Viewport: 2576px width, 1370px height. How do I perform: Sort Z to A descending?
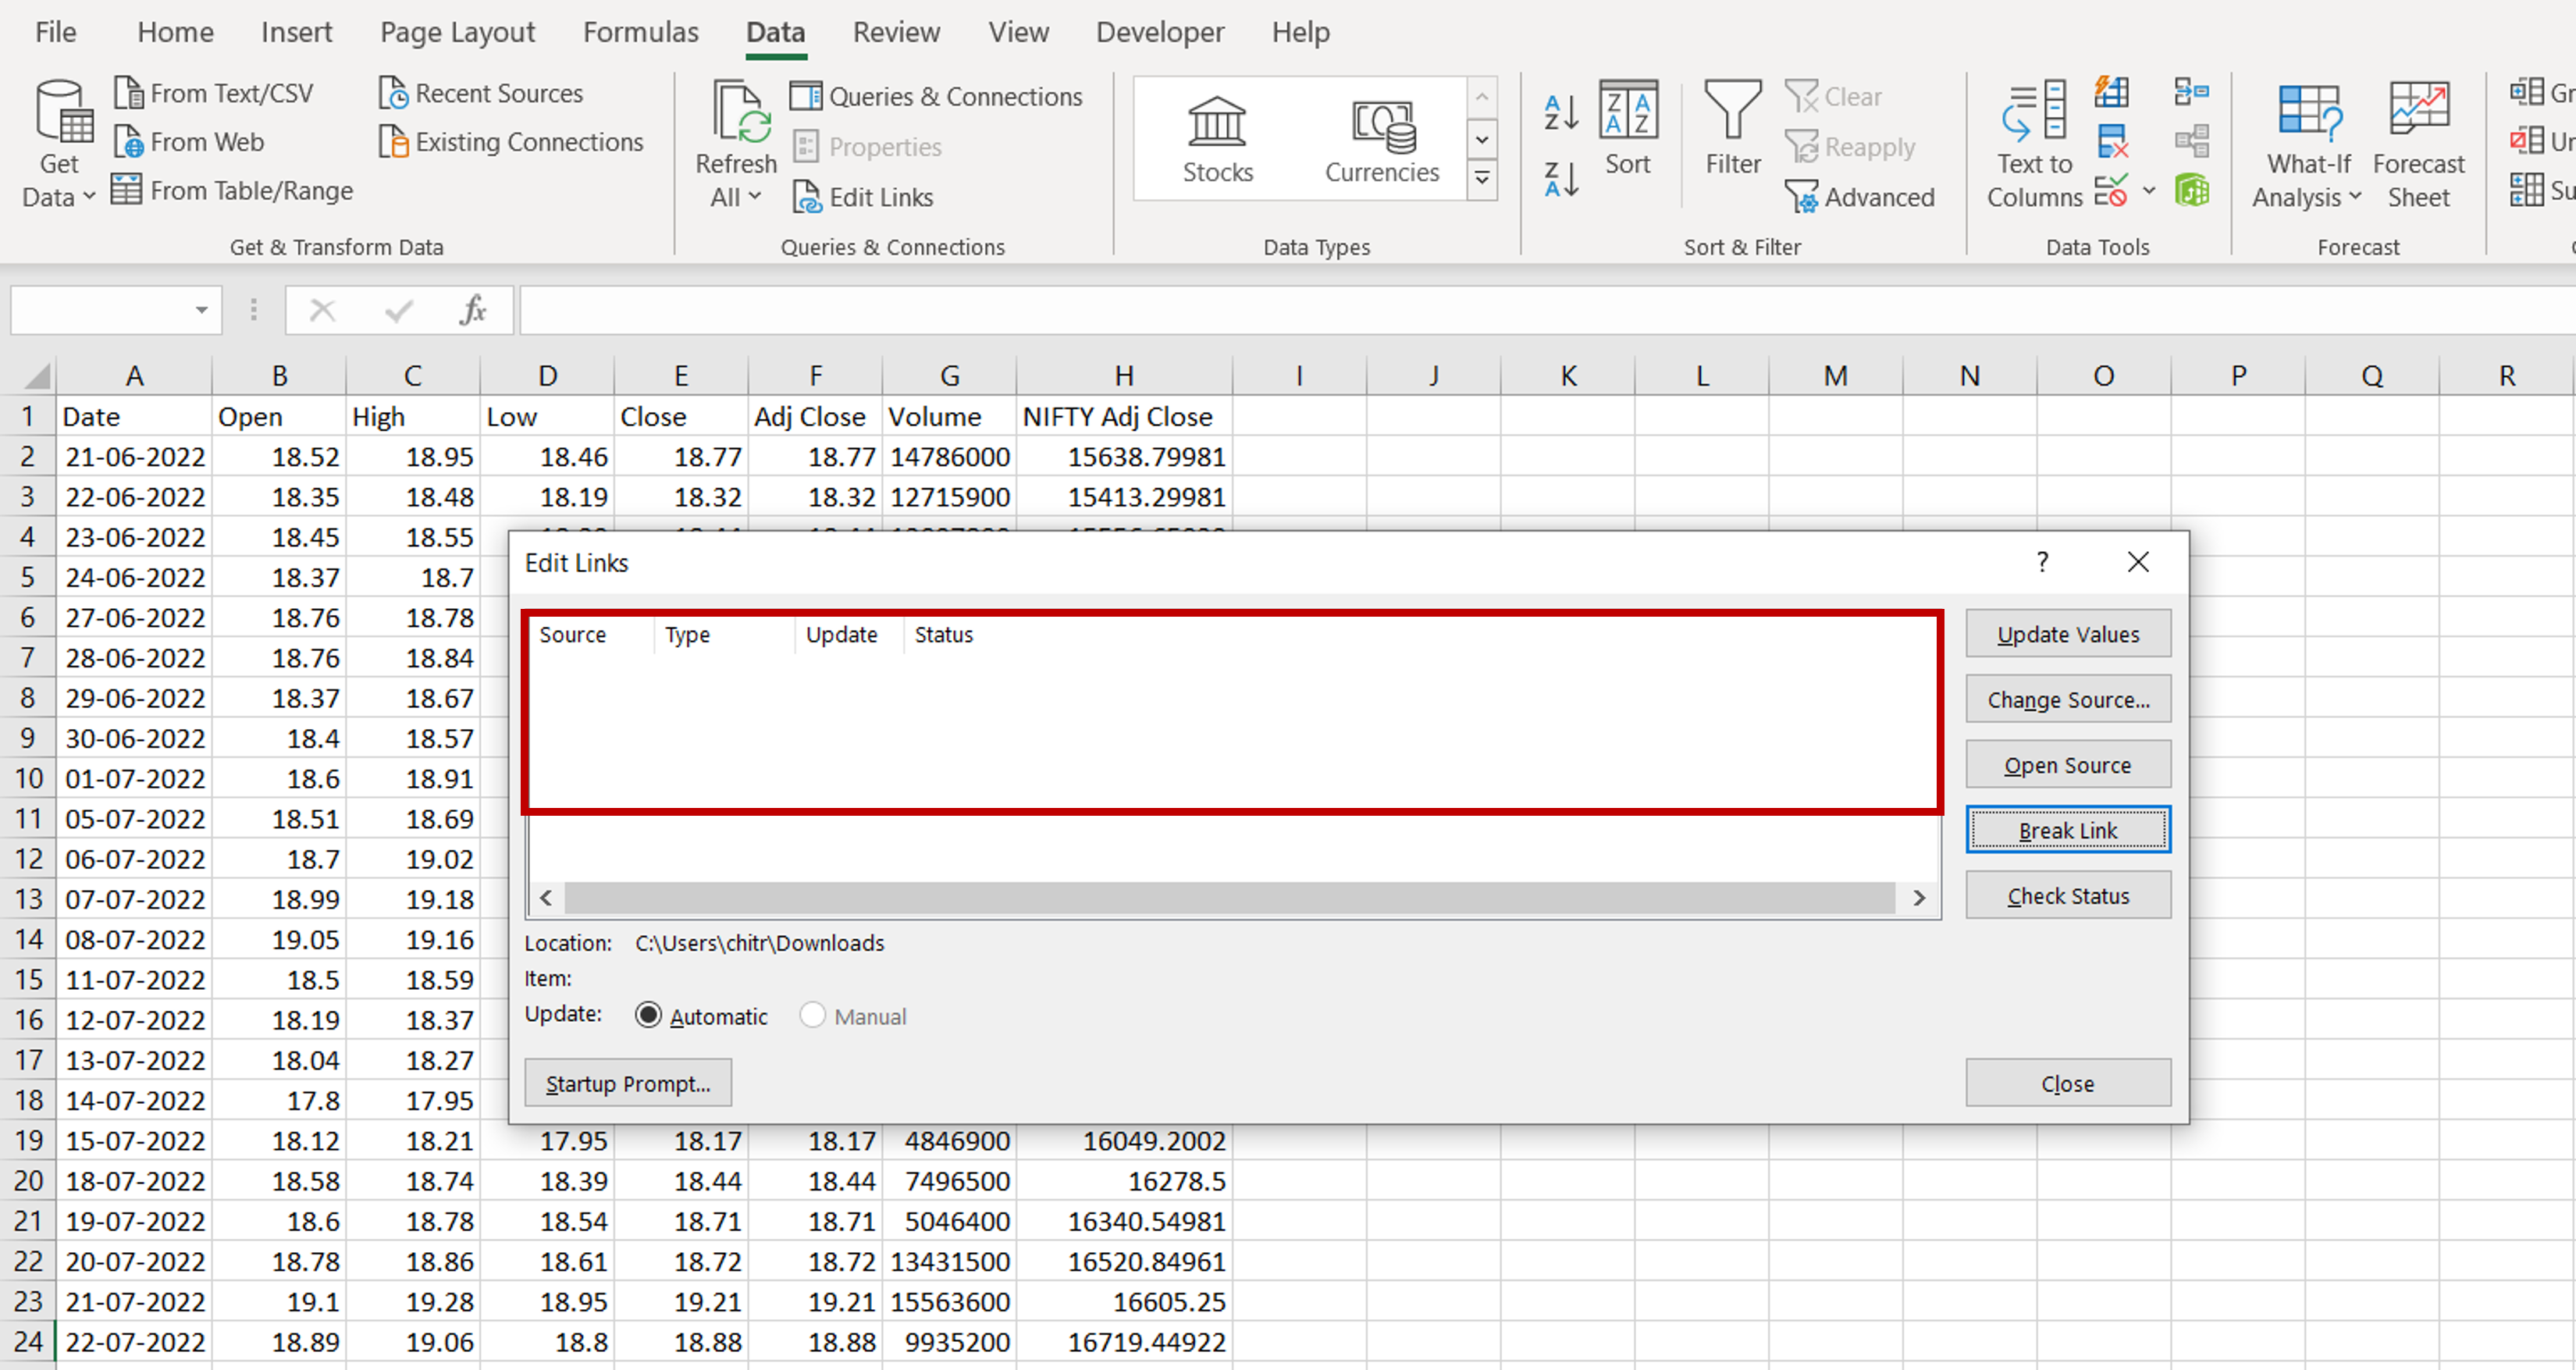tap(1561, 180)
